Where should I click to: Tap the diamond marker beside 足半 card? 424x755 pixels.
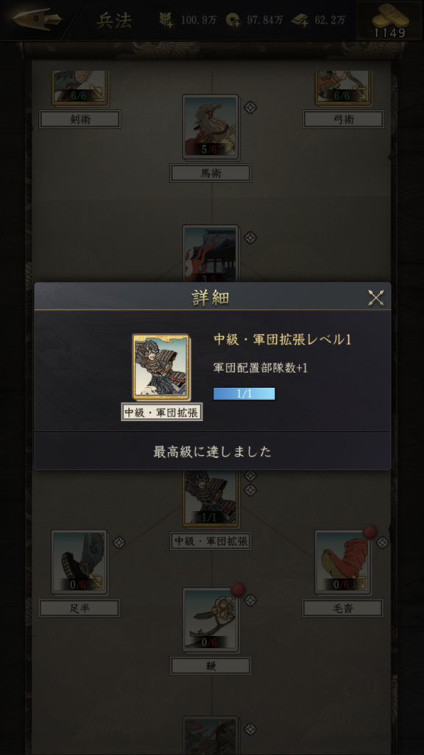click(119, 543)
